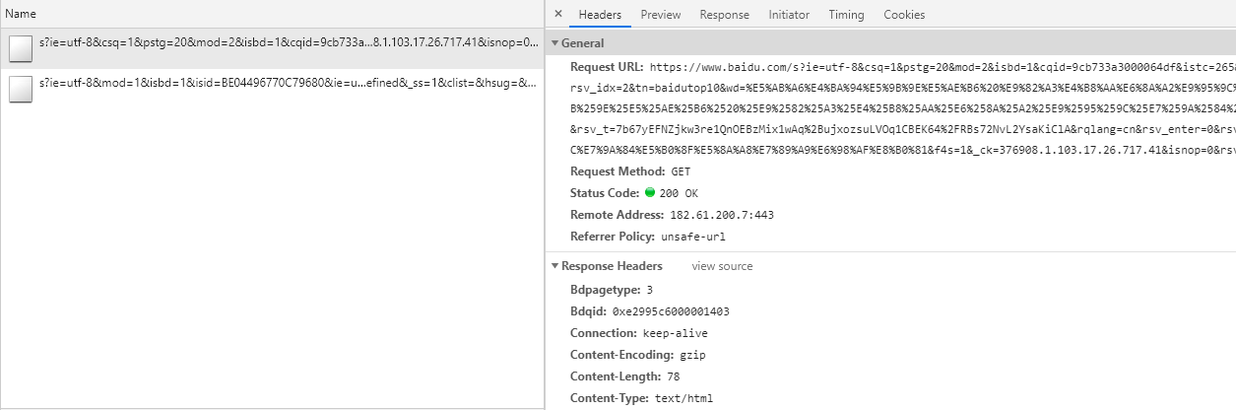Open the Timing tab
This screenshot has width=1236, height=410.
[x=846, y=15]
